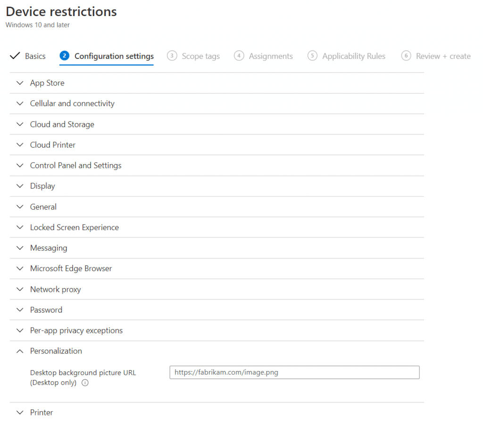Viewport: 483px width, 421px height.
Task: Click the Messaging section label
Action: [49, 248]
